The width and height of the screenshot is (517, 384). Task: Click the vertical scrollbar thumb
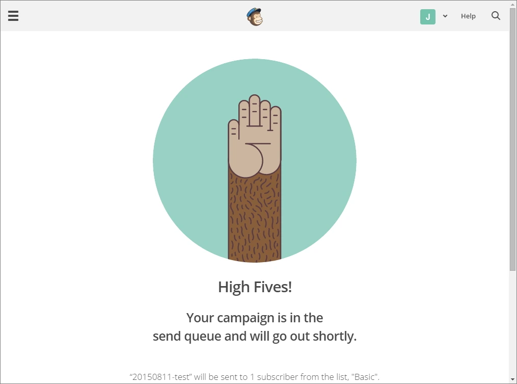point(513,139)
